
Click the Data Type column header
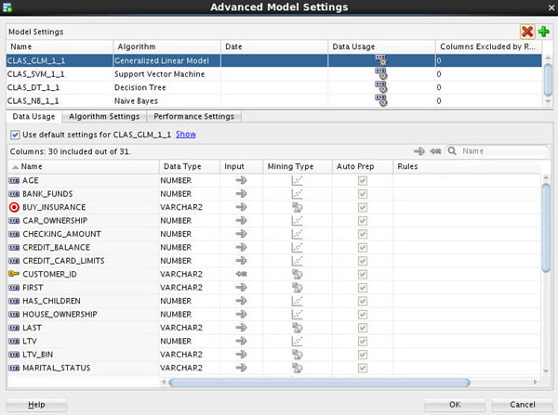tap(190, 166)
